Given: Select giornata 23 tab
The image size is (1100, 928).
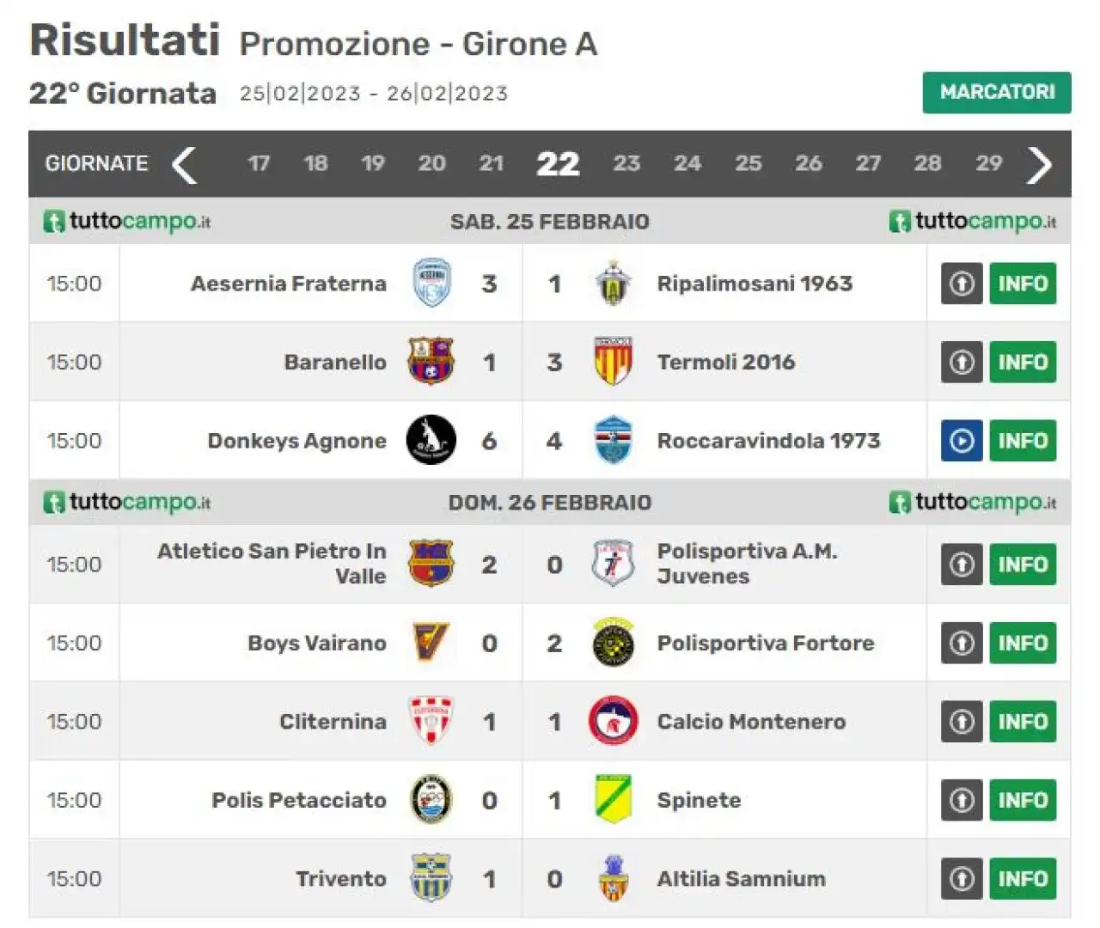Looking at the screenshot, I should 626,163.
